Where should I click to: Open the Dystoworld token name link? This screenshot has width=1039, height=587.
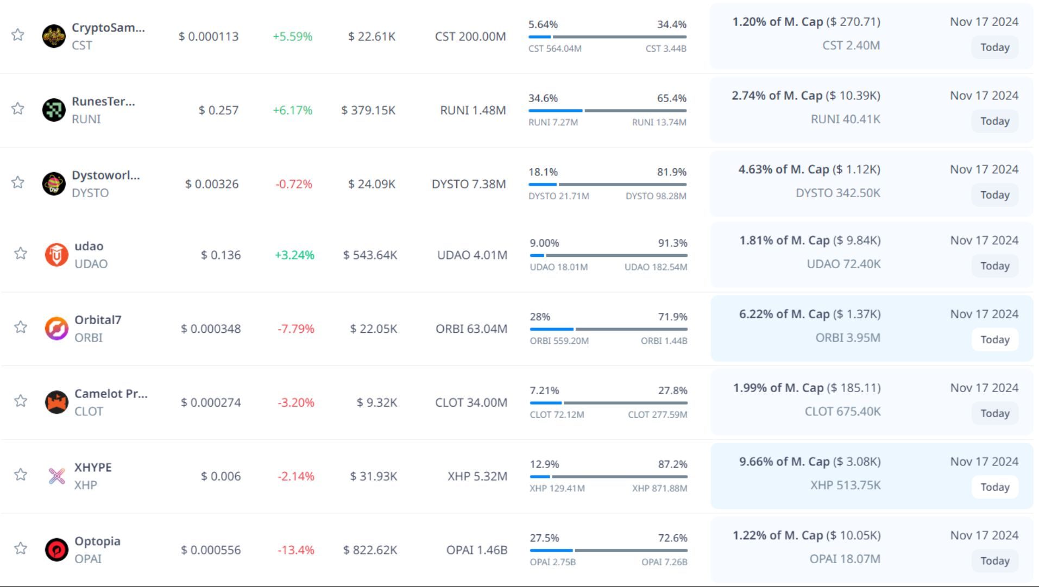click(x=106, y=175)
